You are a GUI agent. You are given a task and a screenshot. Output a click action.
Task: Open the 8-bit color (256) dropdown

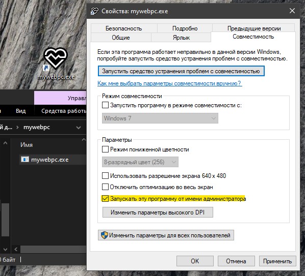(x=140, y=162)
